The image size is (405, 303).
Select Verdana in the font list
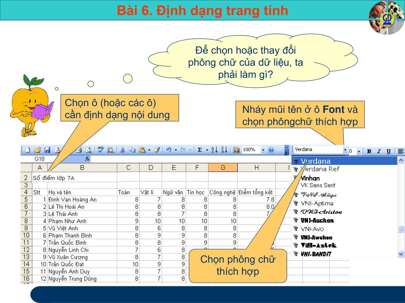(344, 161)
